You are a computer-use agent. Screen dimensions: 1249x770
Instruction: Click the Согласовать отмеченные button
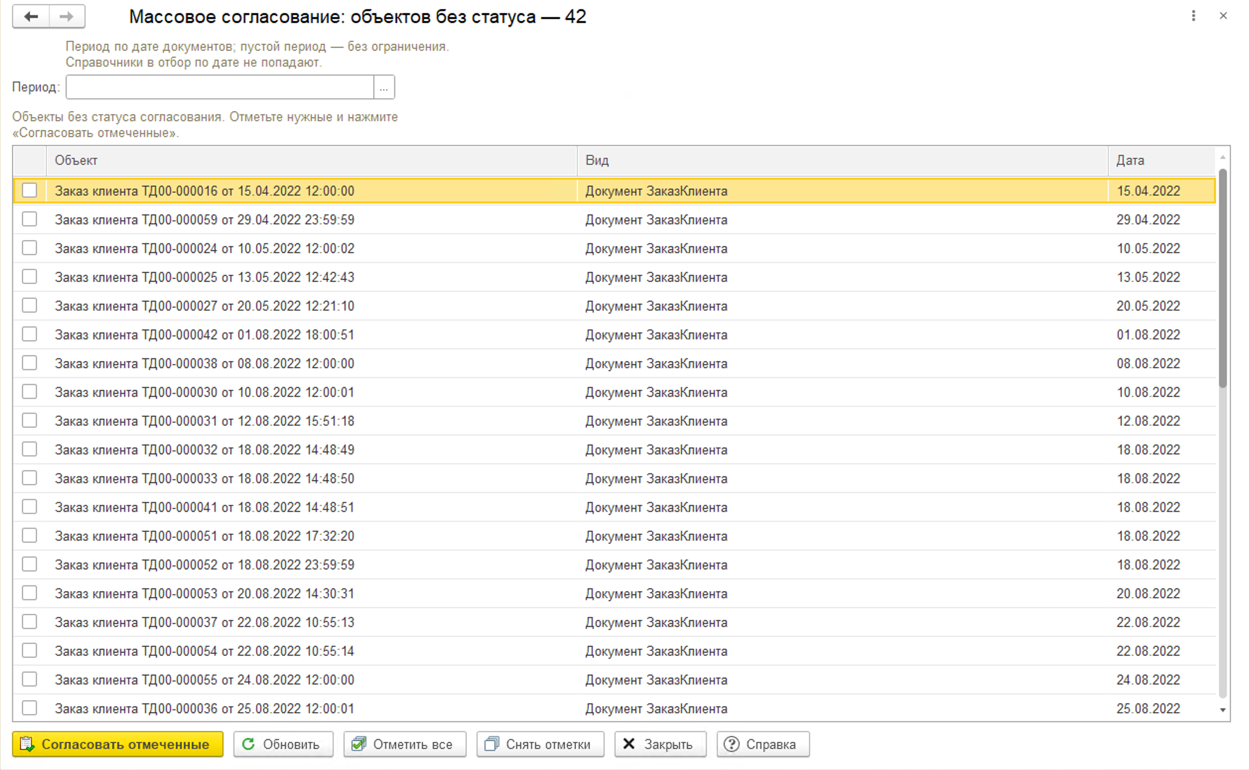(118, 744)
